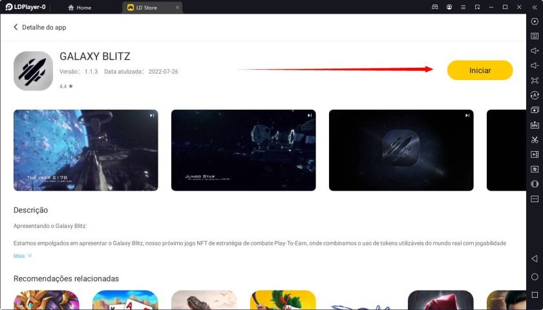Open the more tools ellipsis icon in sidebar
Image resolution: width=543 pixels, height=310 pixels.
point(535,199)
